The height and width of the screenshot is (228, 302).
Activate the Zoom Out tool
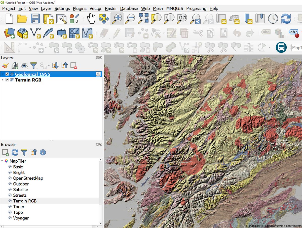click(x=130, y=18)
